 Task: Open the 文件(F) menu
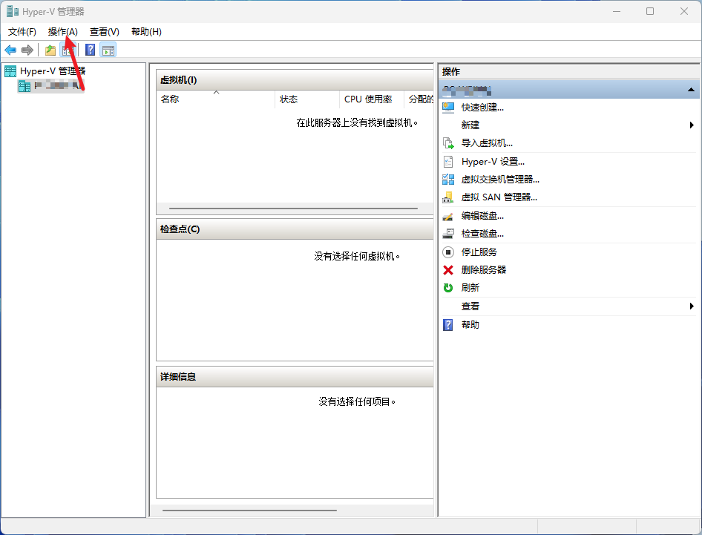point(22,32)
